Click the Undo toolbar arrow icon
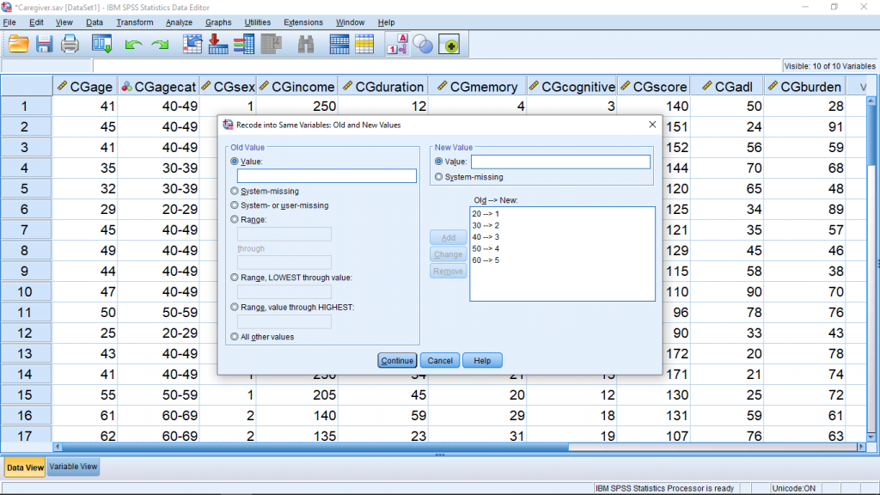Viewport: 880px width, 495px height. [133, 44]
